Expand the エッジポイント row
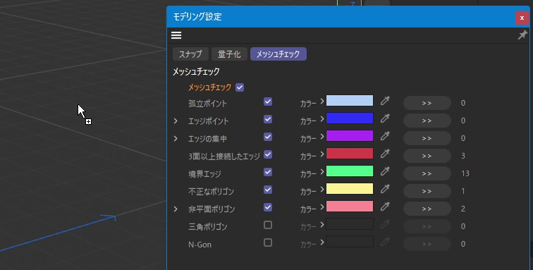The height and width of the screenshot is (270, 533). click(x=176, y=121)
